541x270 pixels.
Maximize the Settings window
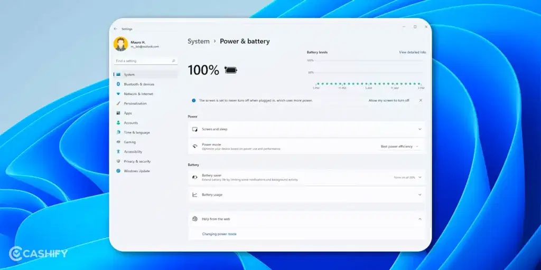tap(415, 27)
